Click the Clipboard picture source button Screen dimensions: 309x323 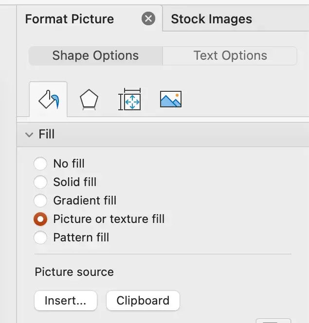pyautogui.click(x=143, y=301)
